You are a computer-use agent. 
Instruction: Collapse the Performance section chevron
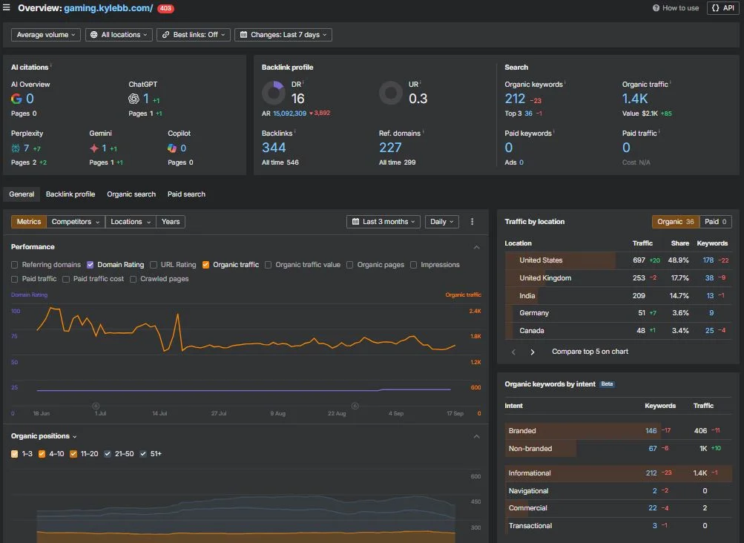tap(476, 247)
